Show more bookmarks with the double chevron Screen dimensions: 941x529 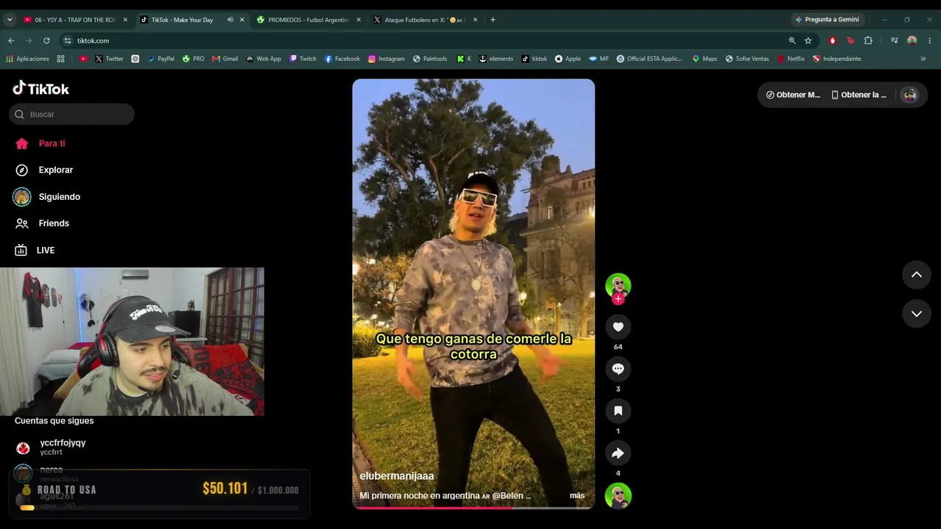click(923, 59)
